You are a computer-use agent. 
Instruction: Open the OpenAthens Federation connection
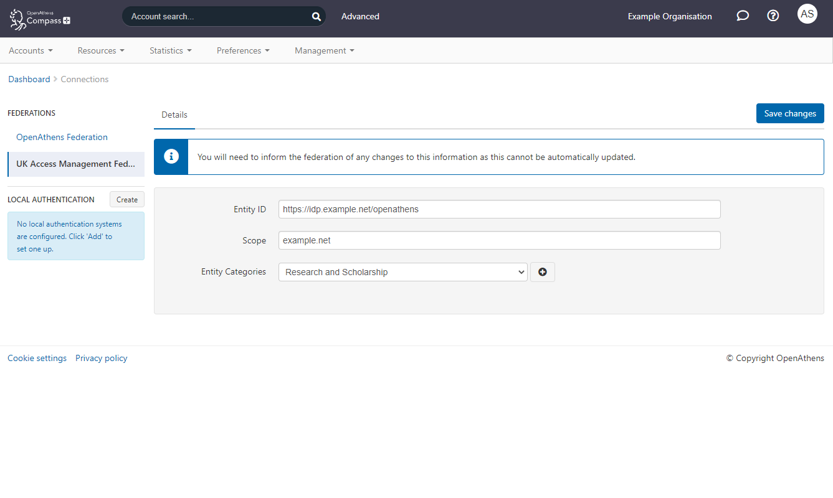point(62,137)
